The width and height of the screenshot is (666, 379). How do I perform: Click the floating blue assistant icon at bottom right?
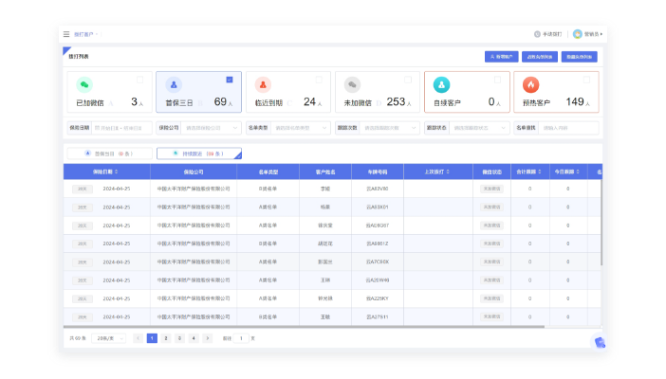[600, 342]
